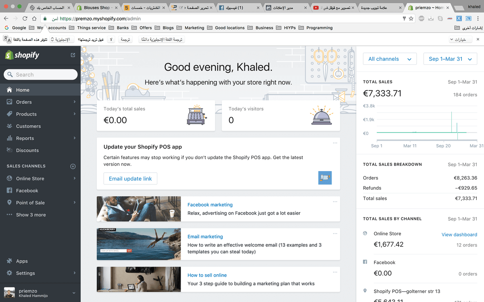Bookmark this page with star icon
Viewport: 484px width, 302px height.
411,19
